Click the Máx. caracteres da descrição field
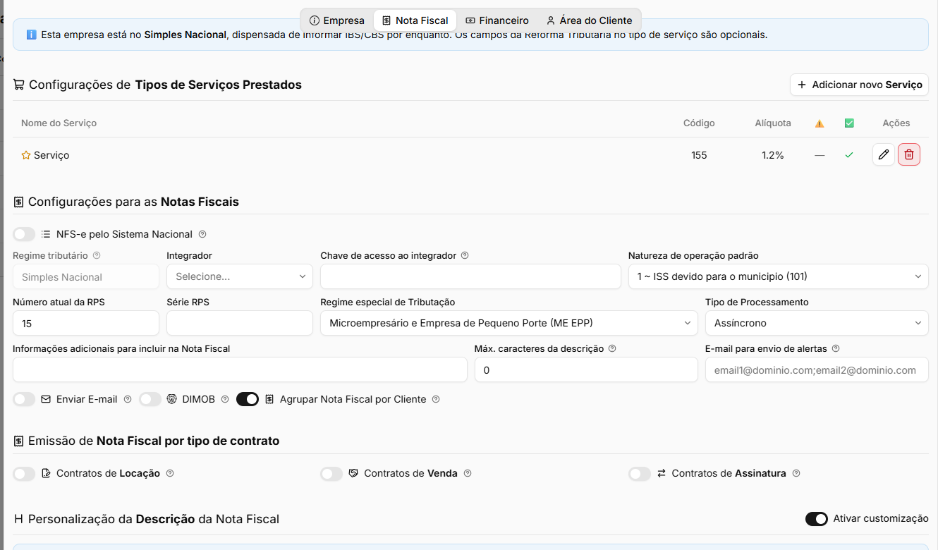Viewport: 938px width, 550px height. 586,369
